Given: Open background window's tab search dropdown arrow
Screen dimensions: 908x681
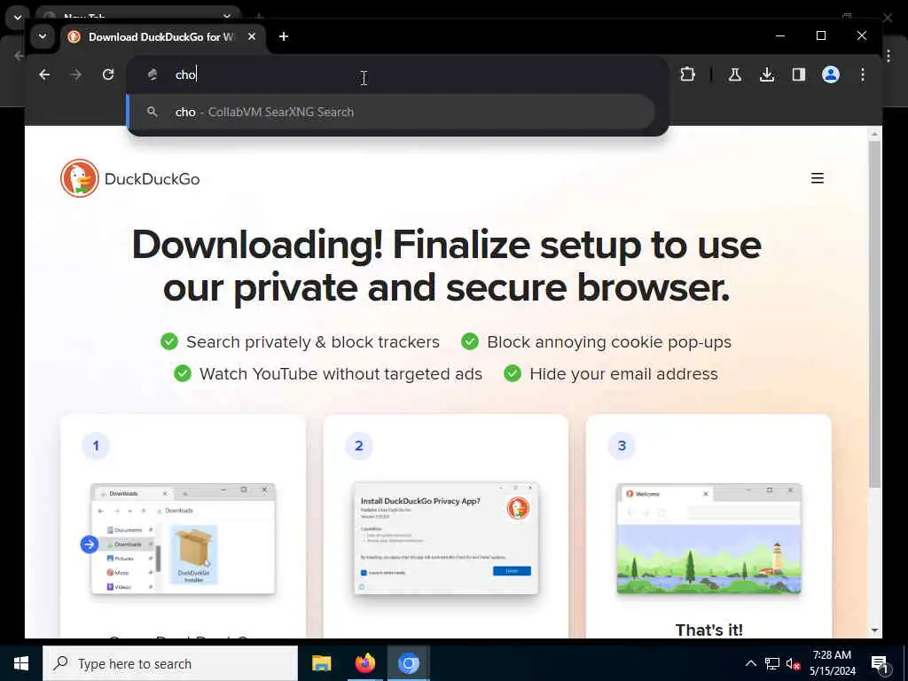Looking at the screenshot, I should [18, 18].
